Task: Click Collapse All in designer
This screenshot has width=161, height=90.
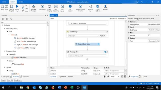Action: (122, 18)
